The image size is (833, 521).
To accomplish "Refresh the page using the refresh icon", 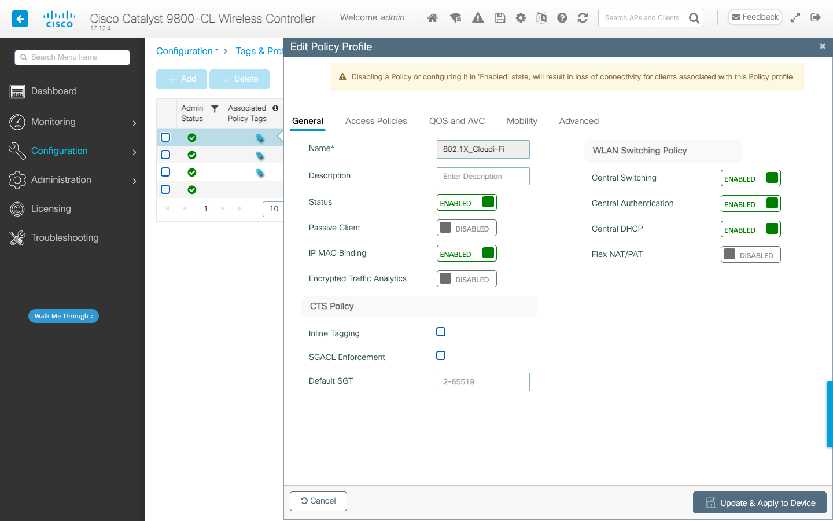I will click(x=583, y=17).
